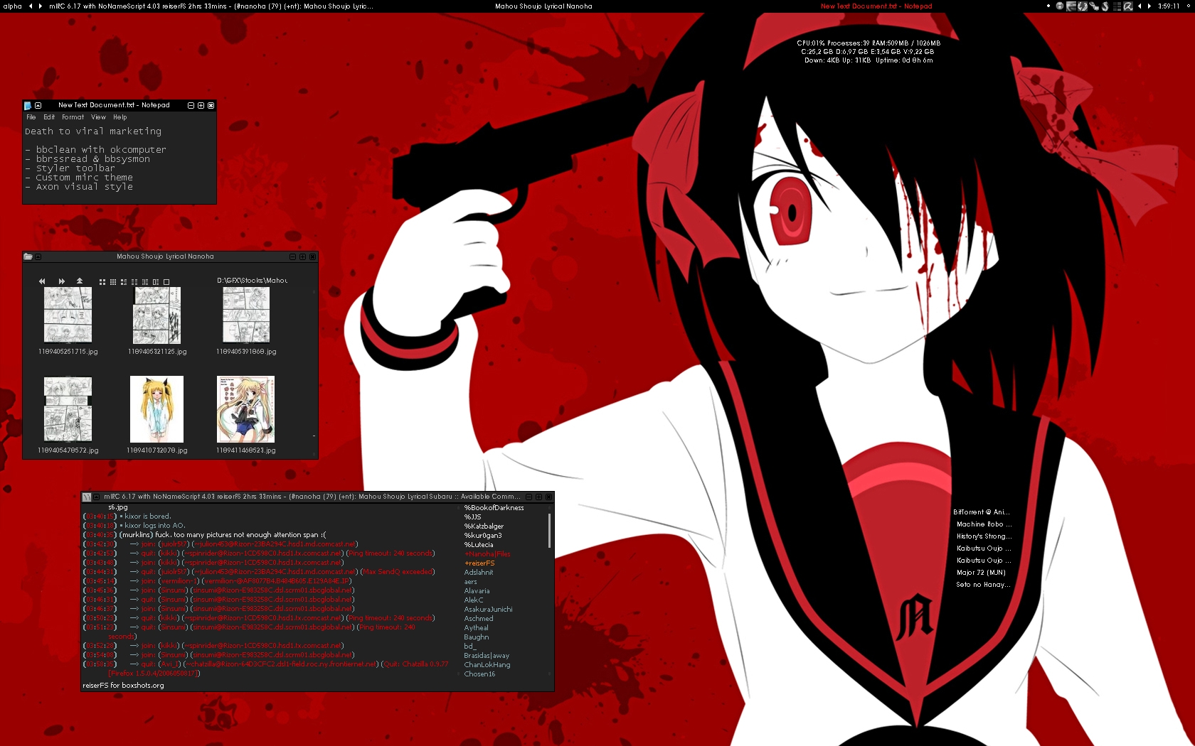The image size is (1195, 746).
Task: Click inside the Notepad text area
Action: (x=119, y=163)
